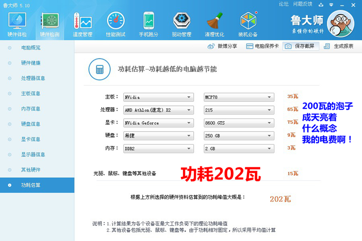Expand motherboard model dropdown showing MCP78
This screenshot has width=362, height=241.
click(x=239, y=97)
